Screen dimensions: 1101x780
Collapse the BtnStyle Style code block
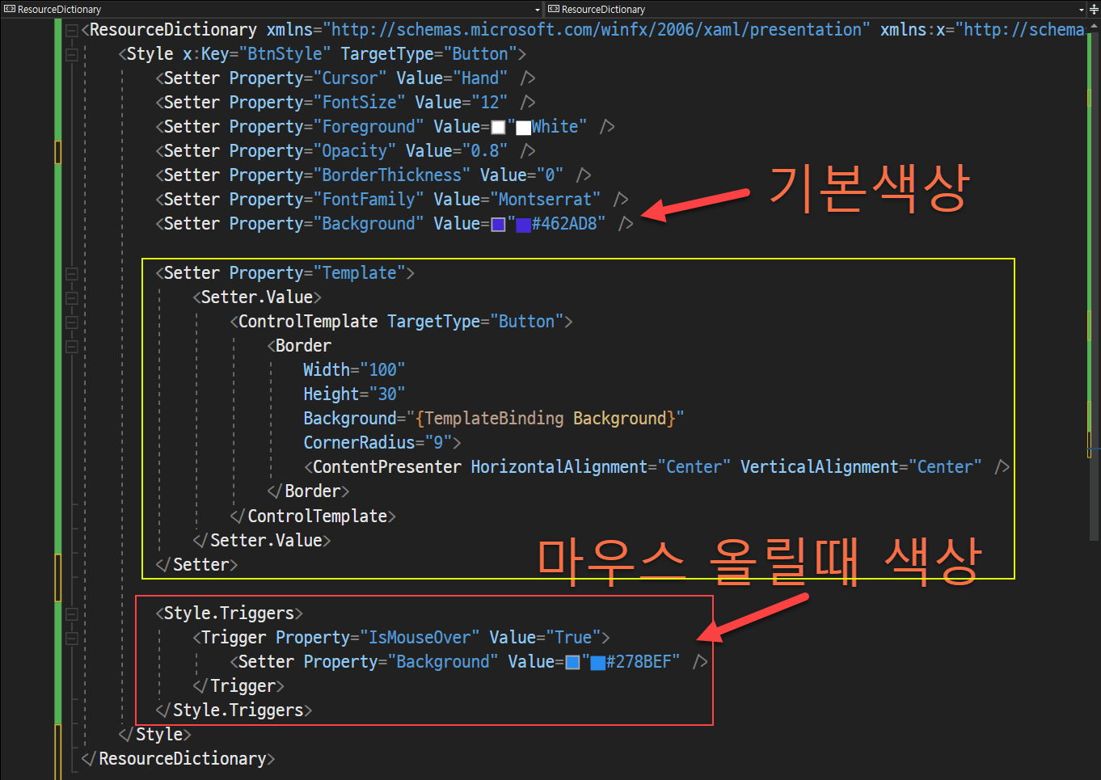coord(71,53)
